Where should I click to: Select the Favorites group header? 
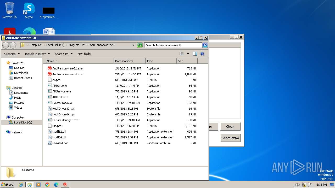coord(17,63)
